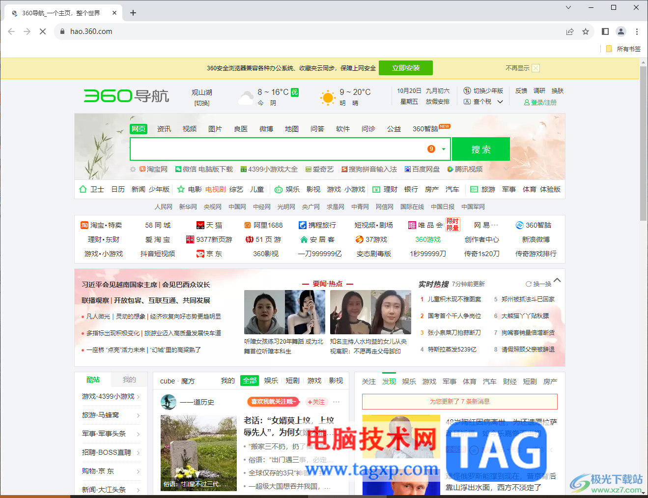Click the 为您更新了7条新消息 refresh bar
The image size is (648, 498).
coord(460,402)
